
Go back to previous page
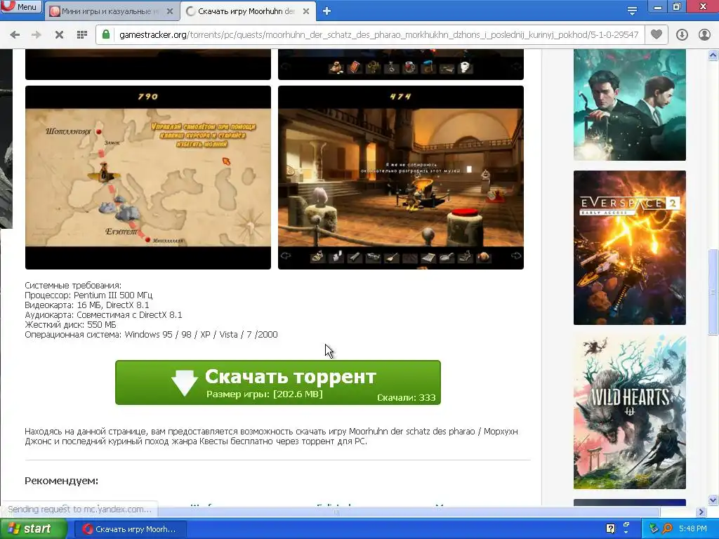pos(15,35)
